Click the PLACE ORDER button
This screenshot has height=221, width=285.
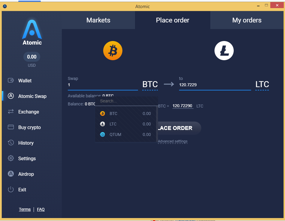pyautogui.click(x=179, y=128)
